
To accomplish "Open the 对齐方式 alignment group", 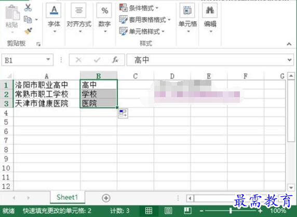I will 79,18.
